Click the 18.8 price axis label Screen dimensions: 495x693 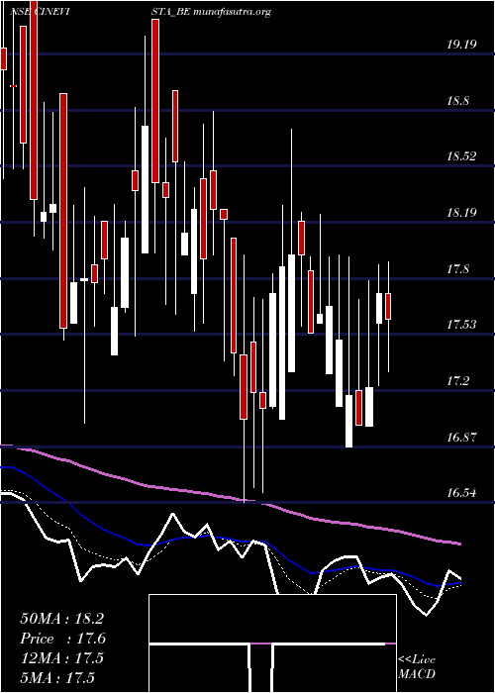click(x=457, y=101)
